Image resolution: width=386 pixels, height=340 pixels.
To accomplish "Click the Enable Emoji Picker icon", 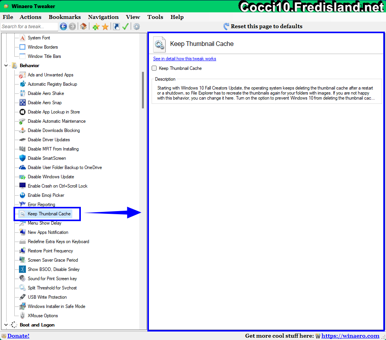I will click(22, 195).
